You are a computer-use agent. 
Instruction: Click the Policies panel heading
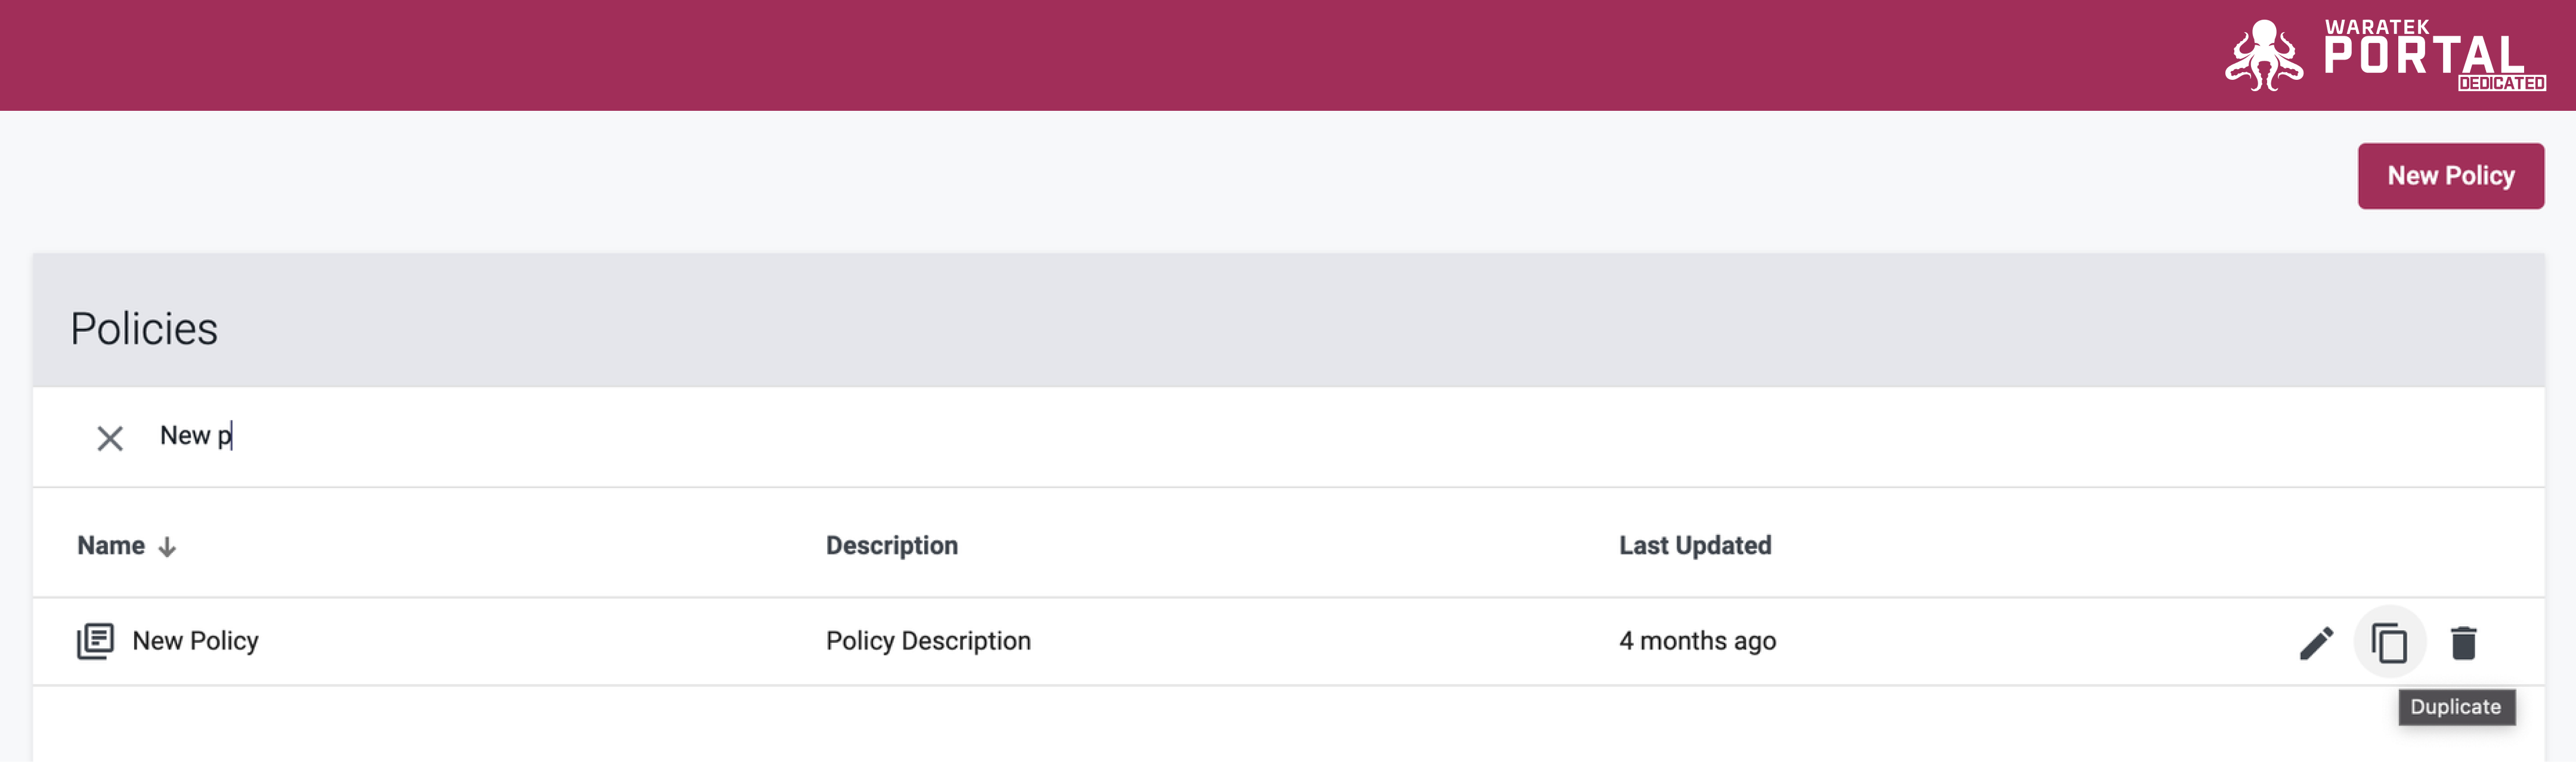[x=143, y=328]
